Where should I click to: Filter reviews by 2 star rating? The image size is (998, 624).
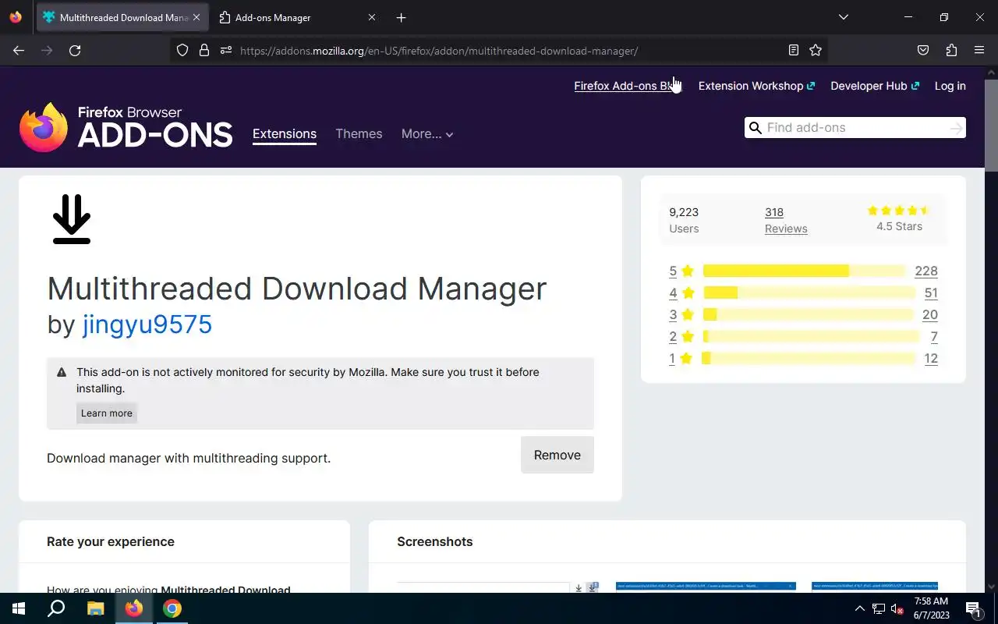coord(681,336)
